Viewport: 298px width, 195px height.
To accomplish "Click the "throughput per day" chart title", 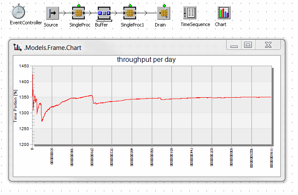I will [x=146, y=60].
